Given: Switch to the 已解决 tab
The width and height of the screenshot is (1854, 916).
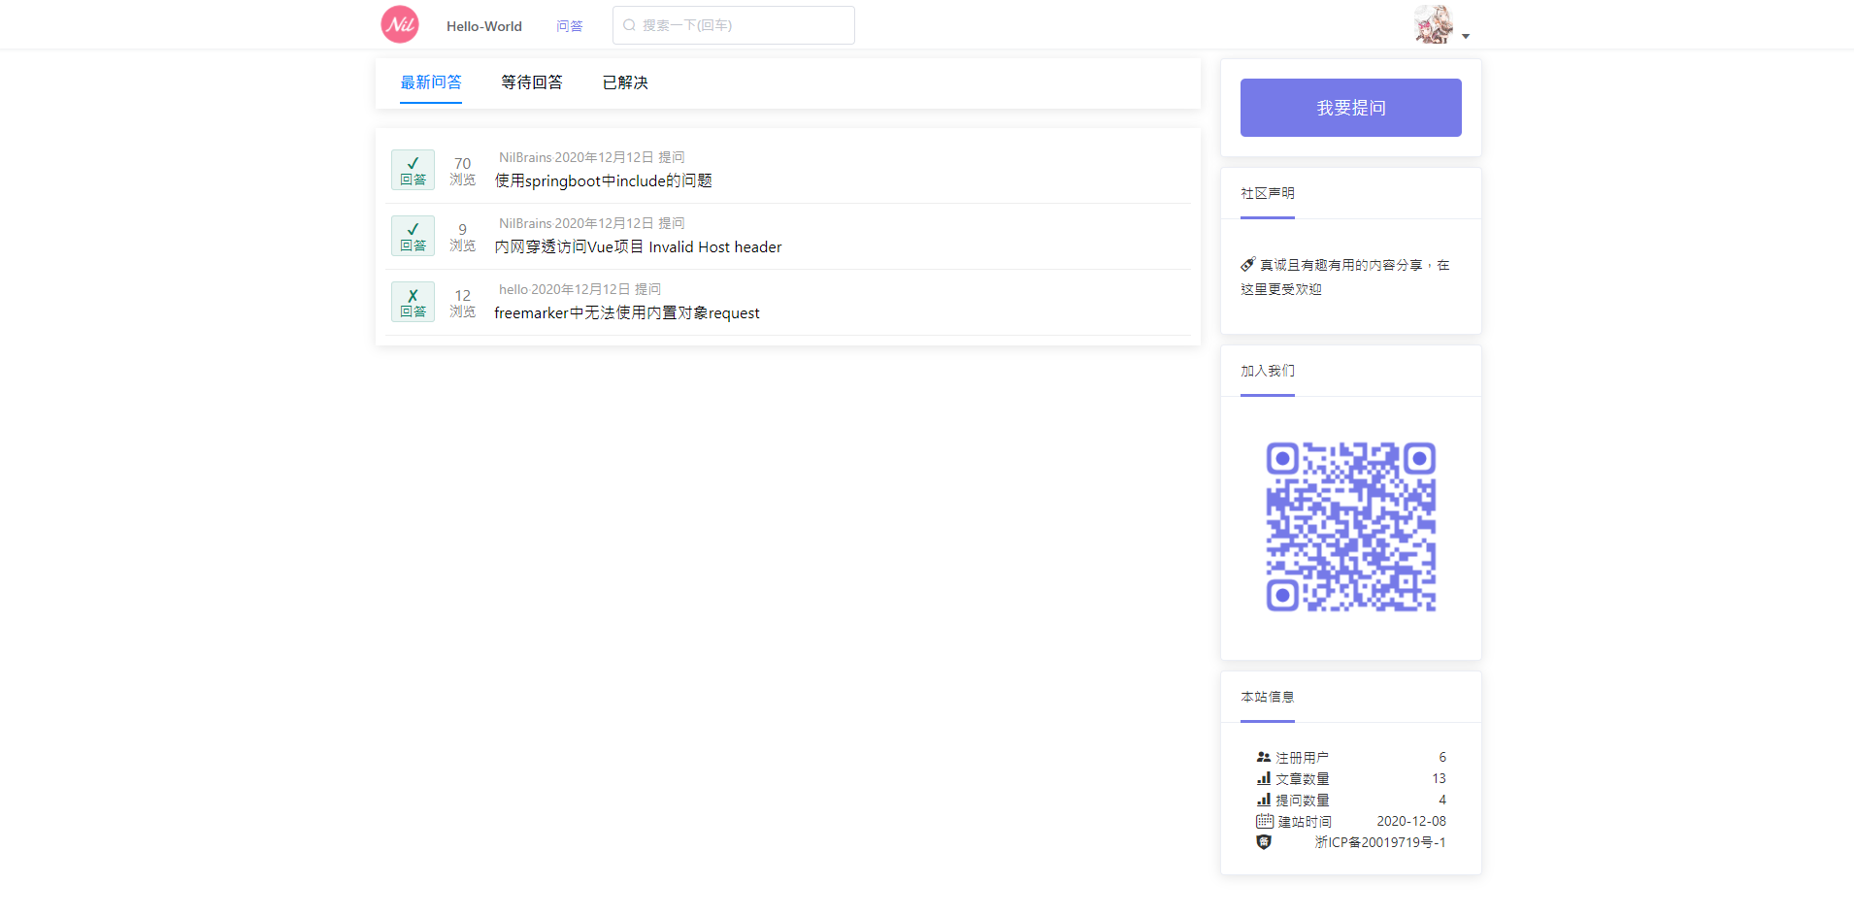Looking at the screenshot, I should (x=625, y=82).
